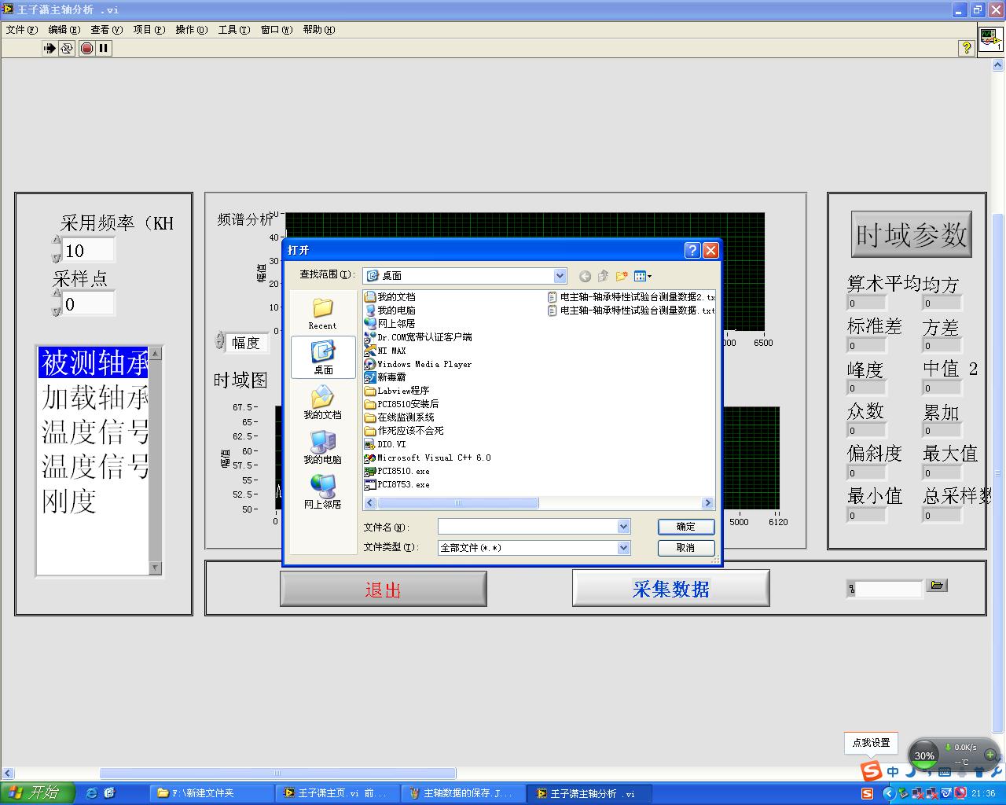1006x805 pixels.
Task: Select the 在线监测系统 folder
Action: click(399, 417)
